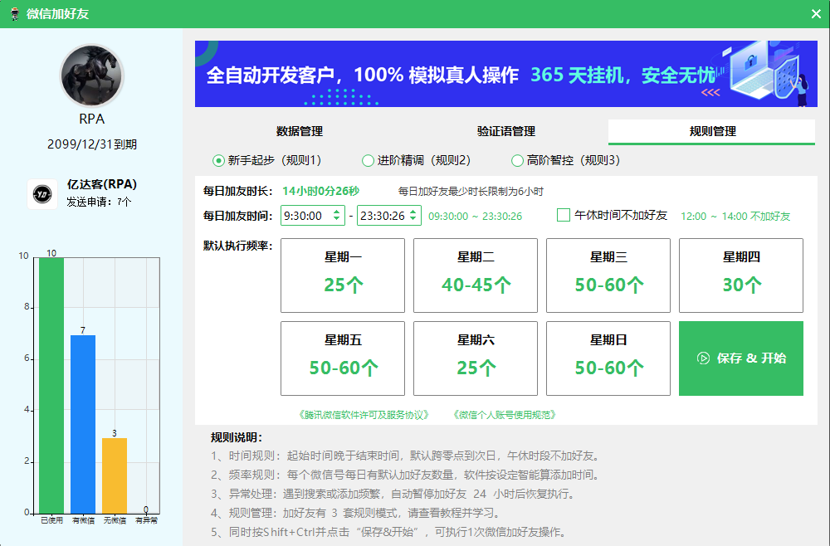Click the RPA username label
The image size is (830, 546).
pyautogui.click(x=92, y=119)
